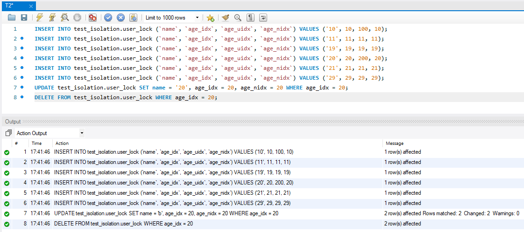Screen dimensions: 524x232
Task: Click the success icon of the DELETE output row
Action: pyautogui.click(x=7, y=225)
